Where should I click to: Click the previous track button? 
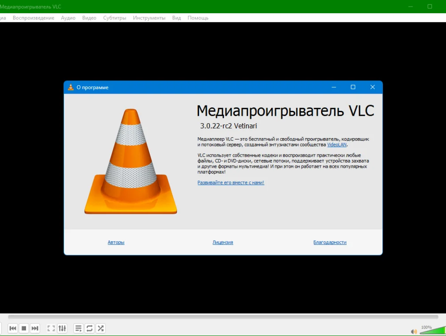tap(13, 328)
